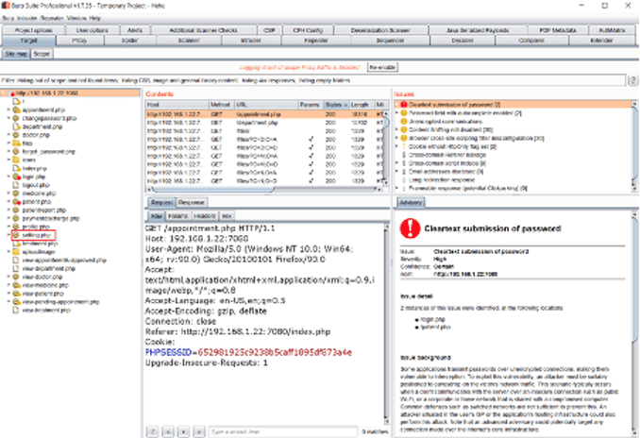Expand the login.php tree node

coord(8,176)
